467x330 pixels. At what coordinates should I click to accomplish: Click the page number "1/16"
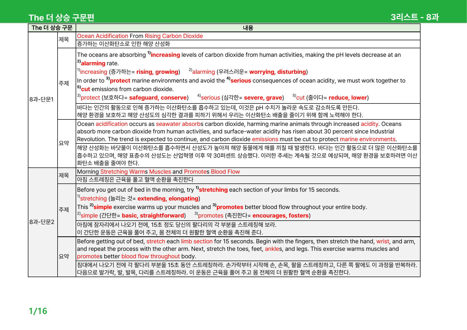(x=38, y=311)
